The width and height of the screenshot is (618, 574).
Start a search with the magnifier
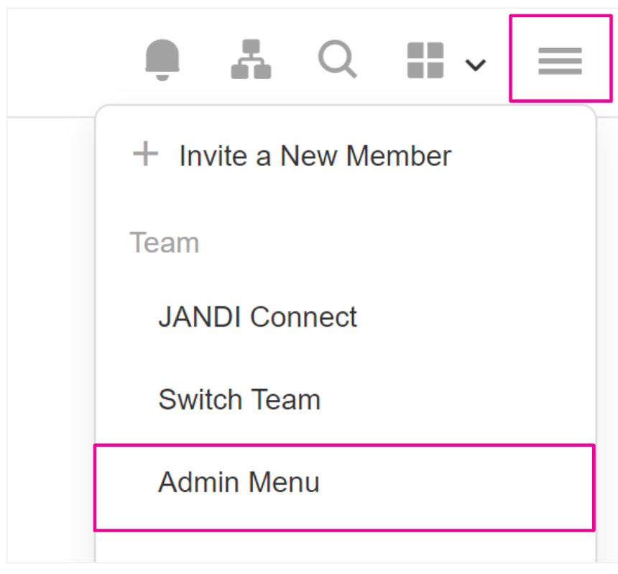click(x=337, y=59)
